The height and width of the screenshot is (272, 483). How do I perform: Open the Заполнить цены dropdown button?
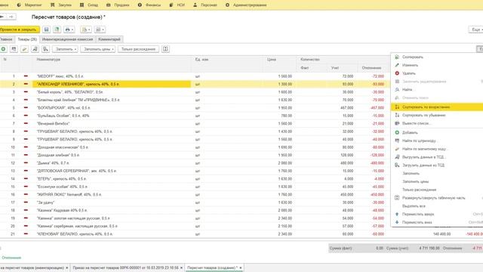[98, 49]
